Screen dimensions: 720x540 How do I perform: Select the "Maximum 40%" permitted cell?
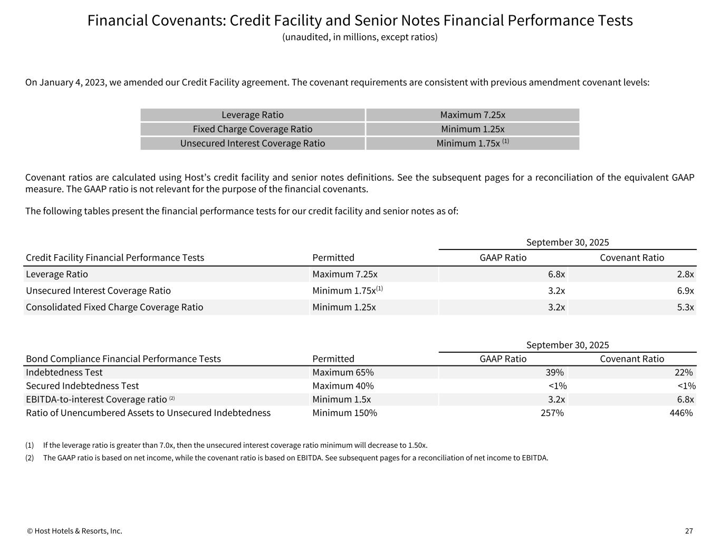coord(343,386)
